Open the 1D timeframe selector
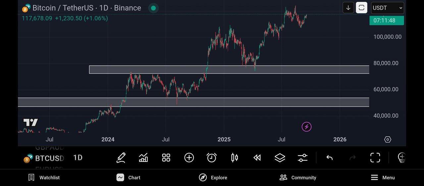Image resolution: width=424 pixels, height=186 pixels. coord(78,158)
